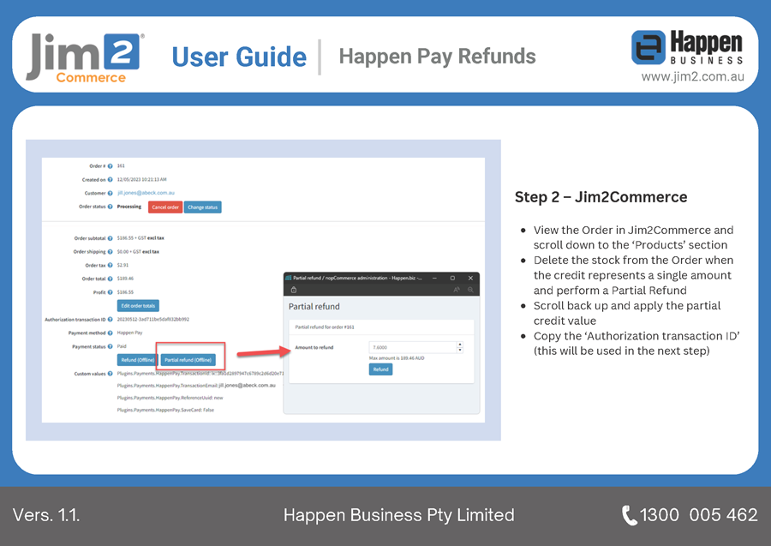Click the help icon beside Order subtotal

click(111, 238)
